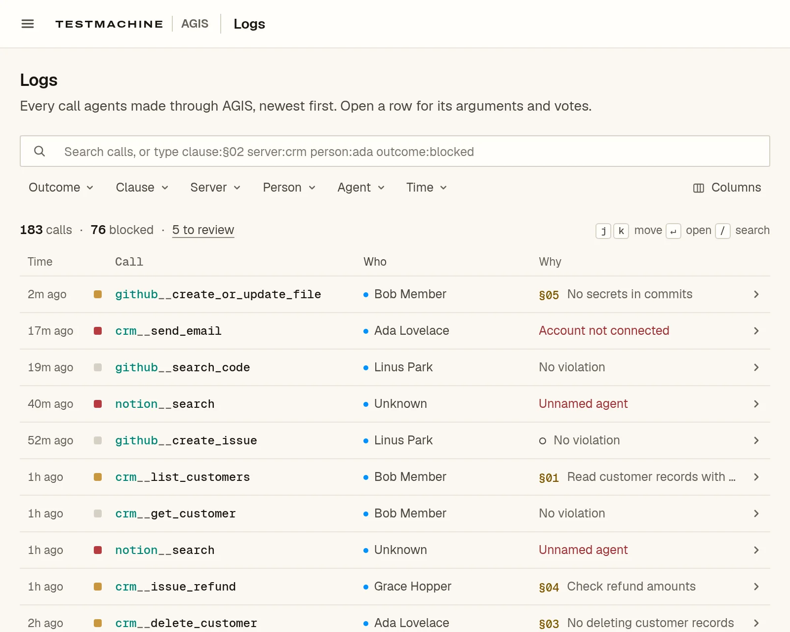Follow the '5 to review' link

(x=203, y=230)
